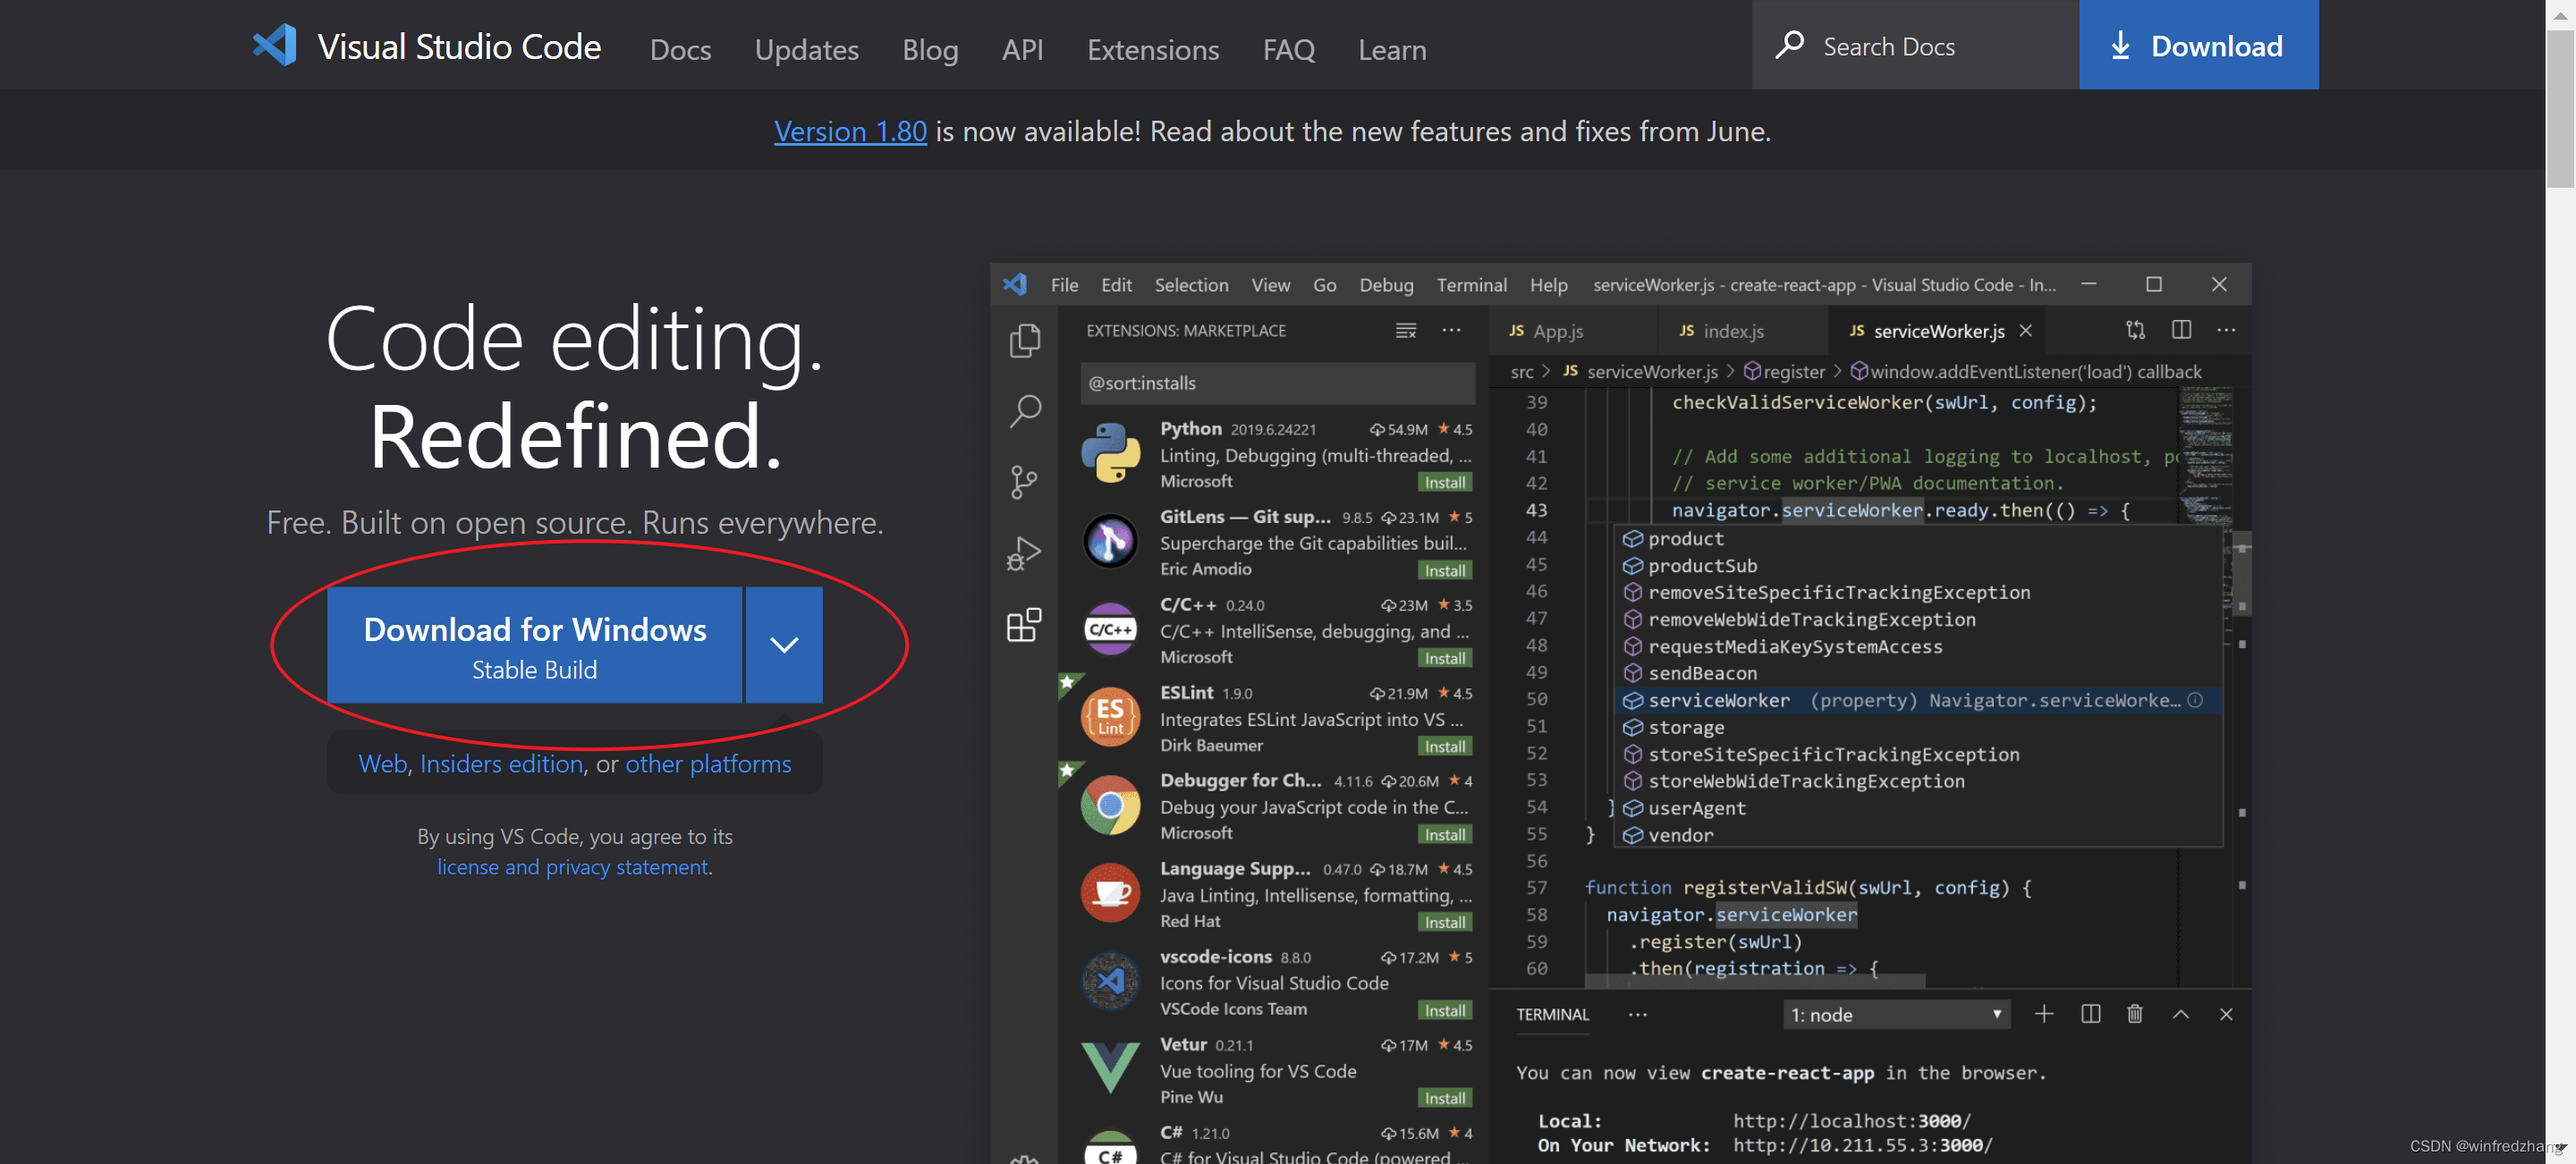Click the search magnifier icon in header
Image resolution: width=2576 pixels, height=1164 pixels.
pos(1789,46)
